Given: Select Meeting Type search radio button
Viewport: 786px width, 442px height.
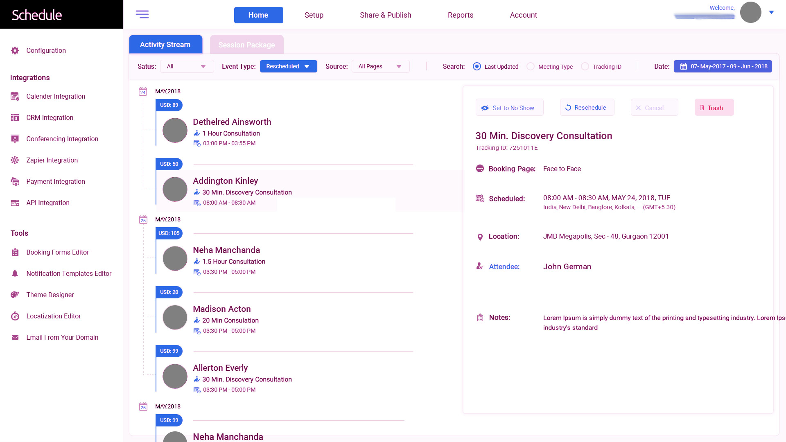Looking at the screenshot, I should (x=531, y=66).
